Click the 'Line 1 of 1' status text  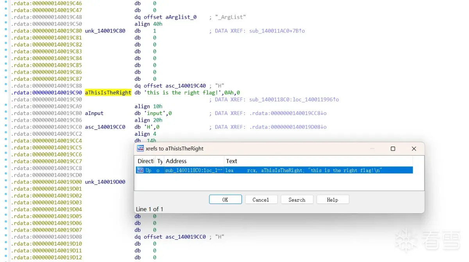tap(149, 209)
